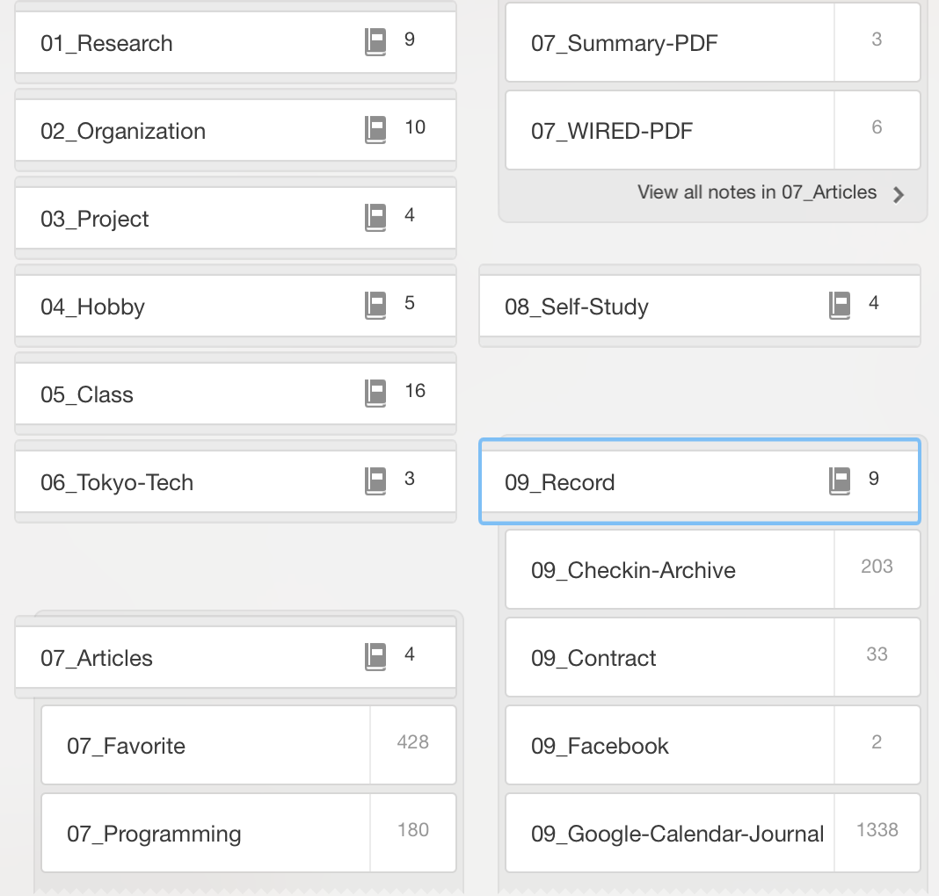Expand the 05_Class stack

tap(236, 394)
